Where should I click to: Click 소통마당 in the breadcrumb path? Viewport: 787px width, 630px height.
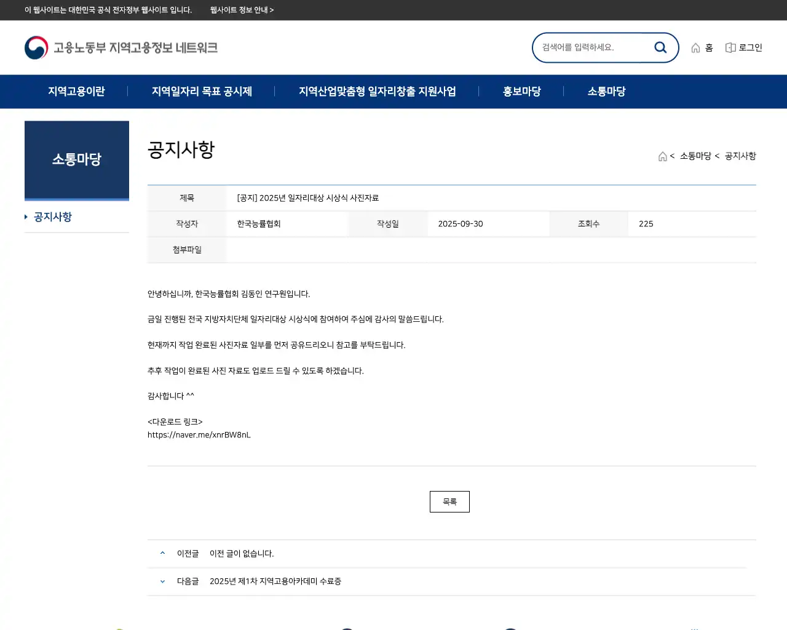pos(696,156)
